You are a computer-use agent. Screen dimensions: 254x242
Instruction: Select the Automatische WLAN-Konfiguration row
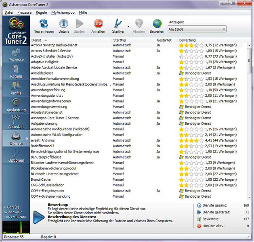click(x=136, y=135)
